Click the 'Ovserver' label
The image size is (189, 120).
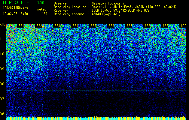[61, 4]
